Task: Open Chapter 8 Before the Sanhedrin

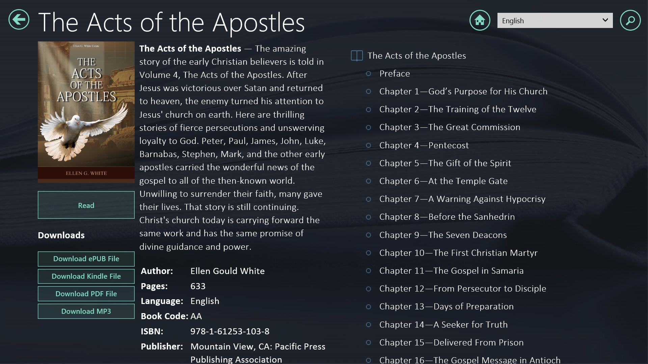Action: pyautogui.click(x=447, y=217)
